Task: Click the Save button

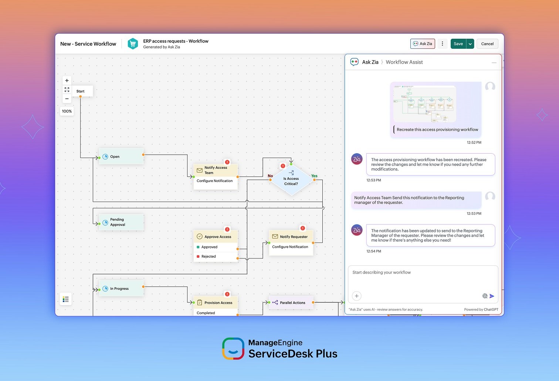Action: coord(458,44)
